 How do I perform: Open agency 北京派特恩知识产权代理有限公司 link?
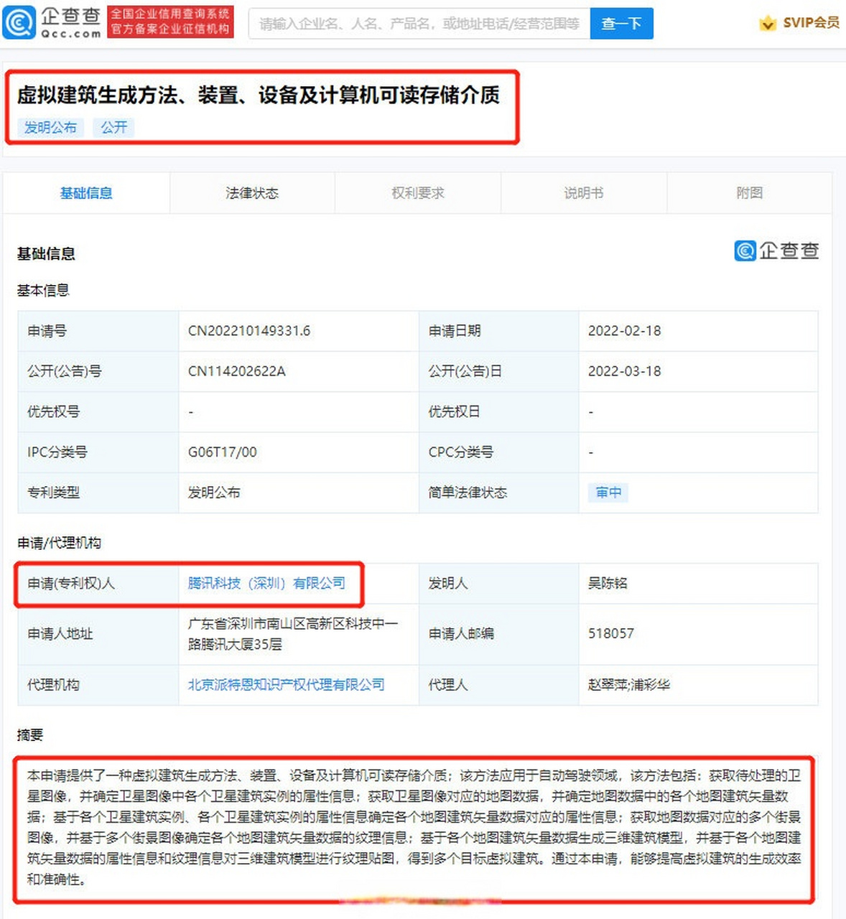point(286,685)
